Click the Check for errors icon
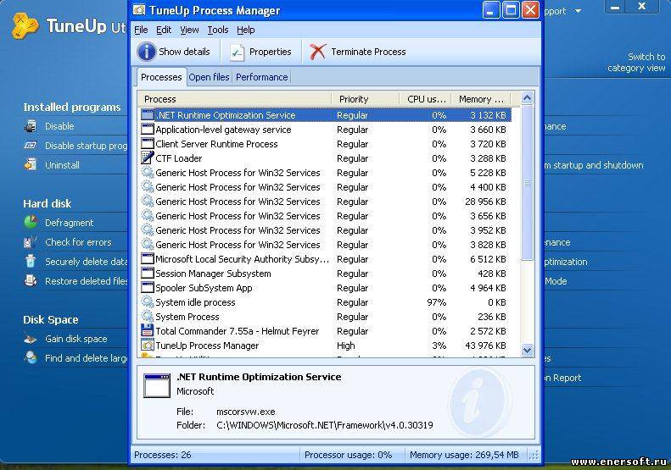 tap(31, 242)
